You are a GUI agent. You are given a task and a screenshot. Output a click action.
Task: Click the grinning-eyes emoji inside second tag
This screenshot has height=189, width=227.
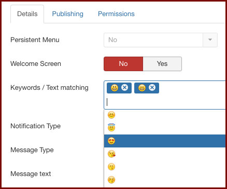point(142,88)
